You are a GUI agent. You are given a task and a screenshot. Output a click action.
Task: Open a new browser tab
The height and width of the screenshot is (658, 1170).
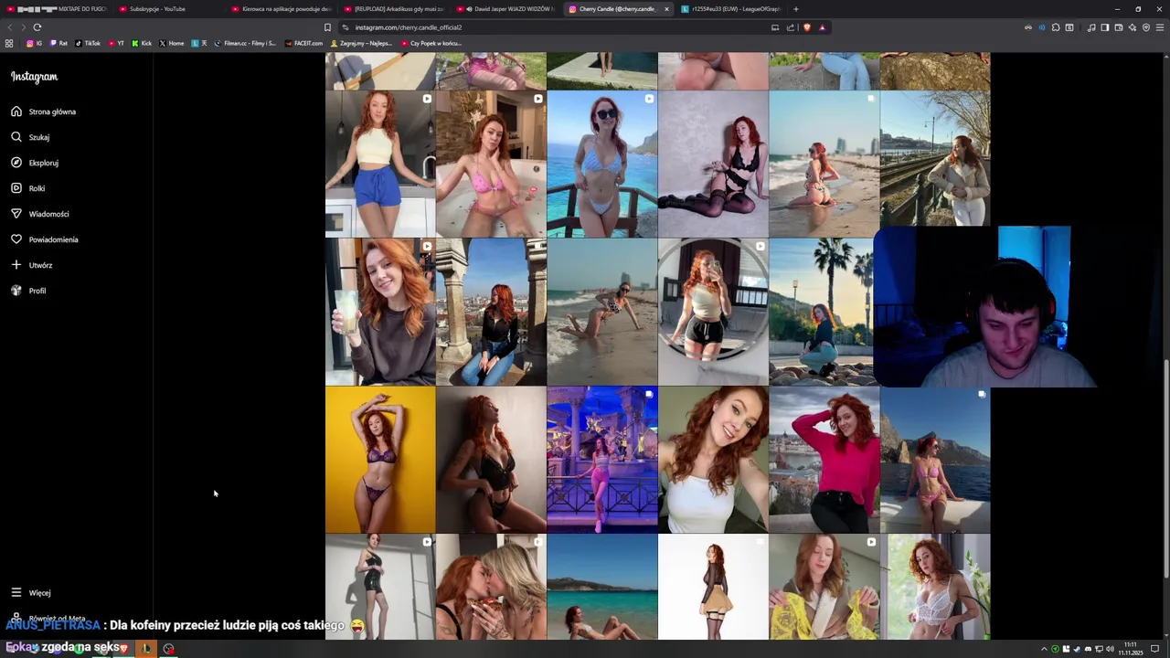click(x=795, y=9)
